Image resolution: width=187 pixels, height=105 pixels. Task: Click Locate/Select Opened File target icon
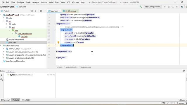click(32, 11)
